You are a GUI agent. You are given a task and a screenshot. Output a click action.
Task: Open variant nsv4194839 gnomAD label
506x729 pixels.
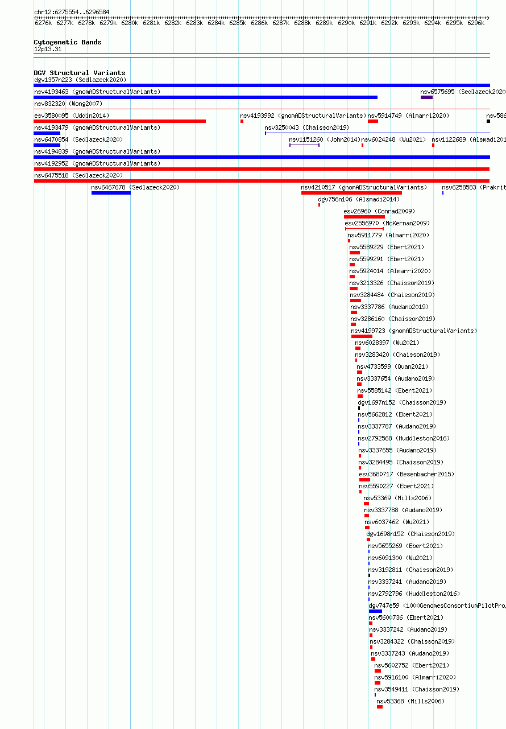97,151
